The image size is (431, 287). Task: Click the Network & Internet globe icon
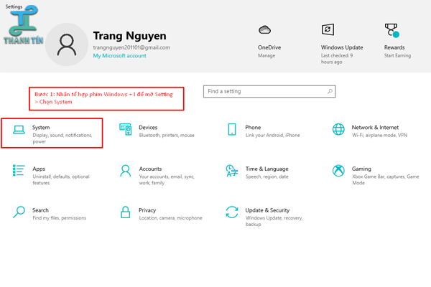338,129
